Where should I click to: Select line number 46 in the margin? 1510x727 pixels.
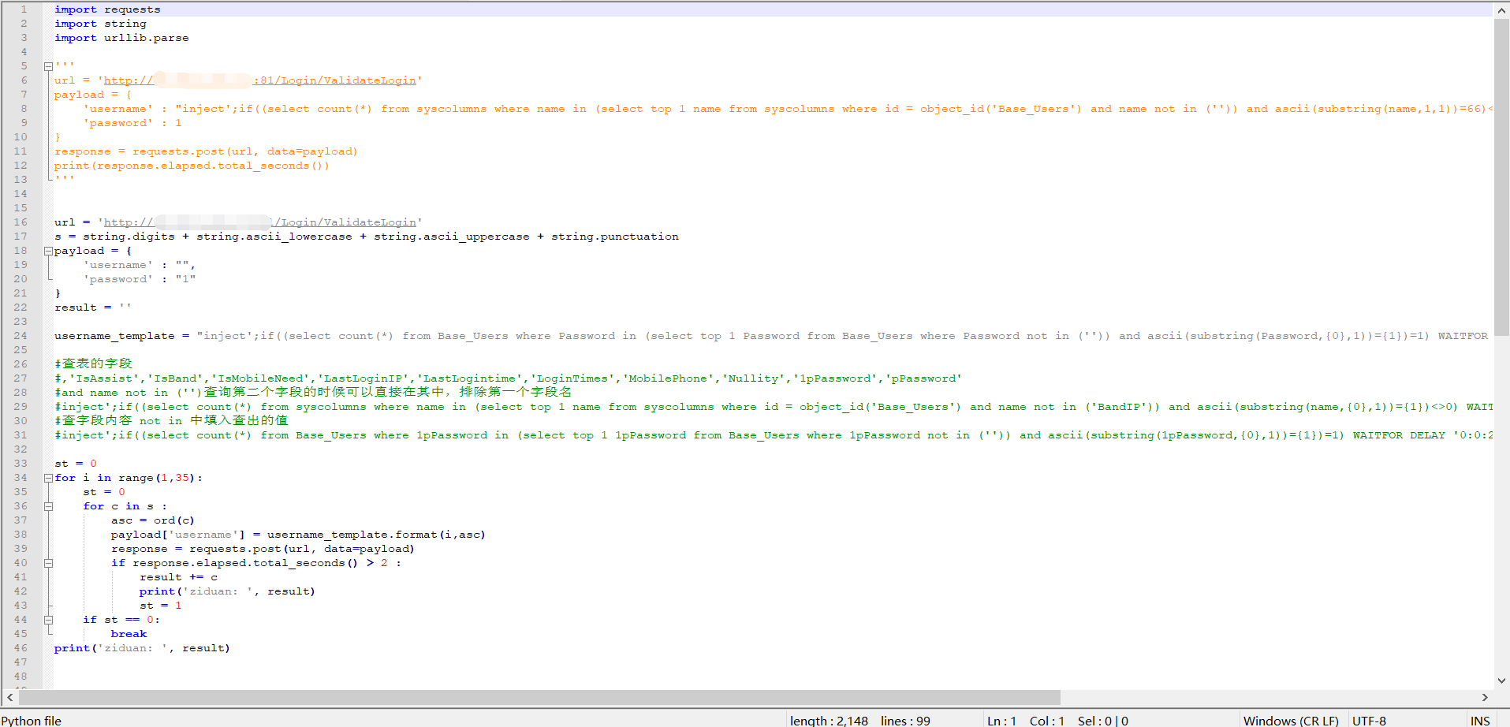pos(21,648)
